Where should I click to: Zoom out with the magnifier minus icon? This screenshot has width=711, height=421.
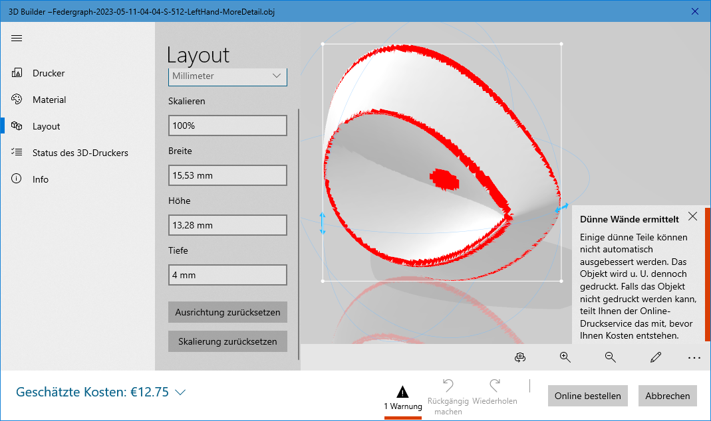pyautogui.click(x=610, y=357)
